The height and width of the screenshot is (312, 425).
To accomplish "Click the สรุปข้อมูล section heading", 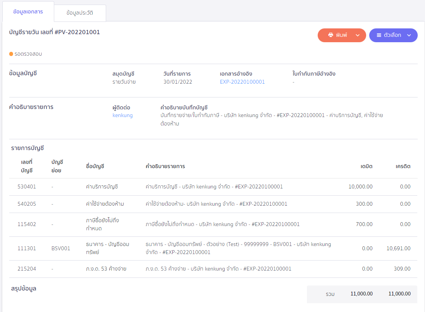I will [x=23, y=289].
